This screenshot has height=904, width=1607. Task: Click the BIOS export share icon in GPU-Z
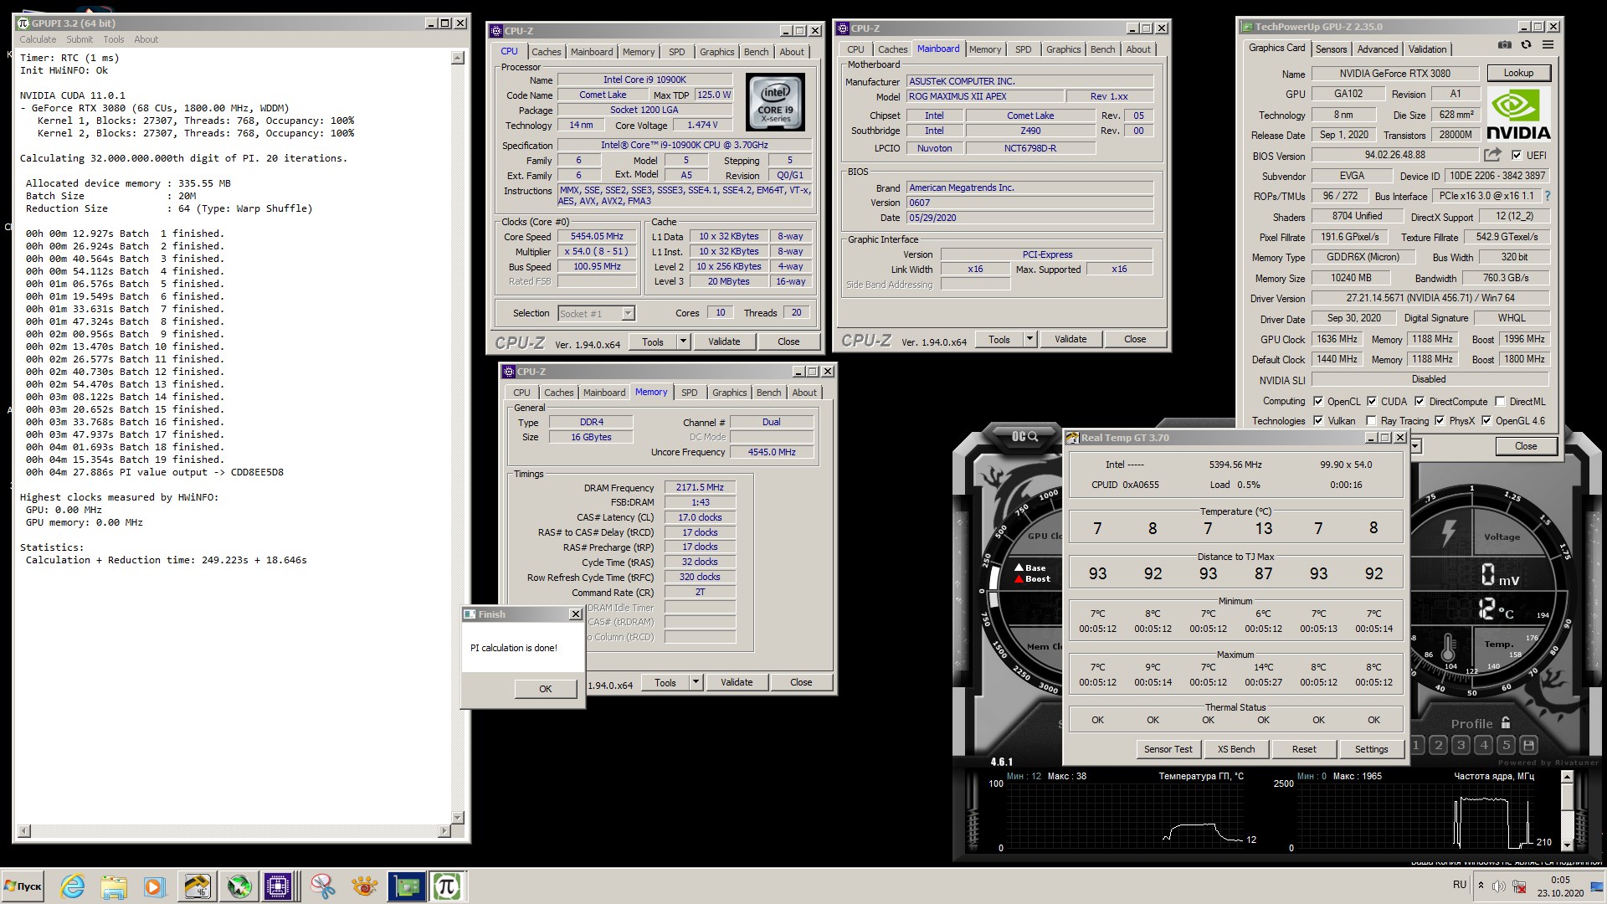1492,155
